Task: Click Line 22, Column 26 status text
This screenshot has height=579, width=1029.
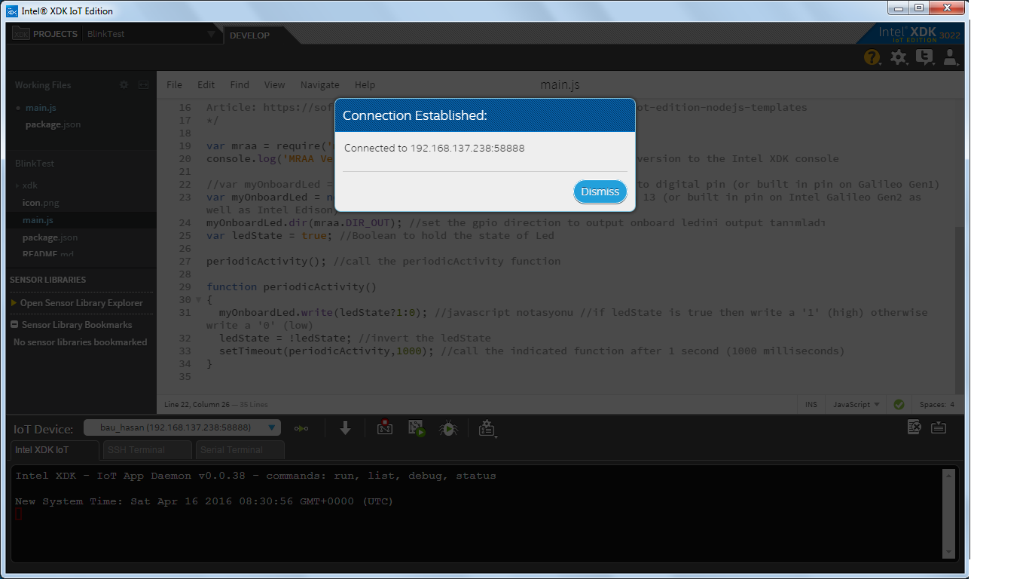Action: click(197, 405)
